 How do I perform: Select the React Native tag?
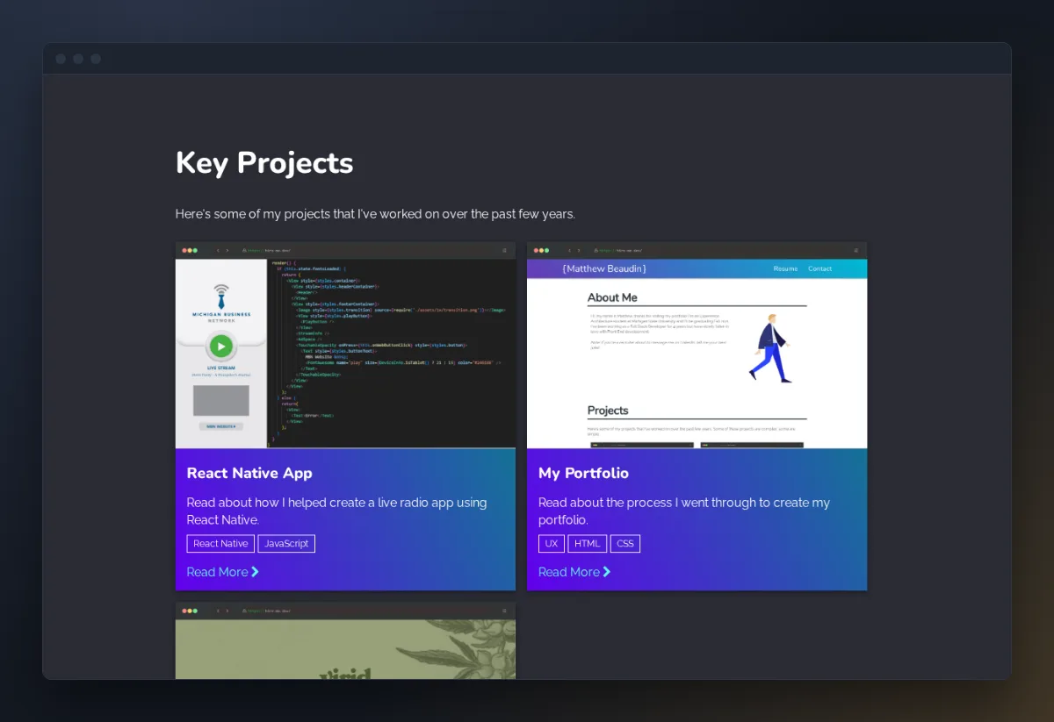[220, 544]
